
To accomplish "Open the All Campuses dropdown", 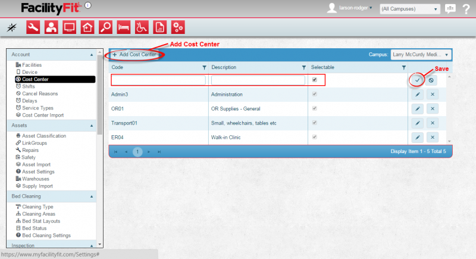I will point(410,9).
